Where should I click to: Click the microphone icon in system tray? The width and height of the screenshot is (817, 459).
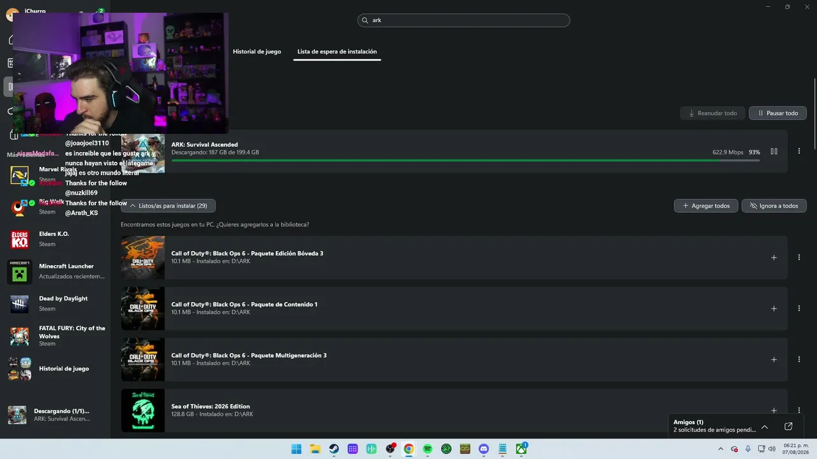point(748,449)
